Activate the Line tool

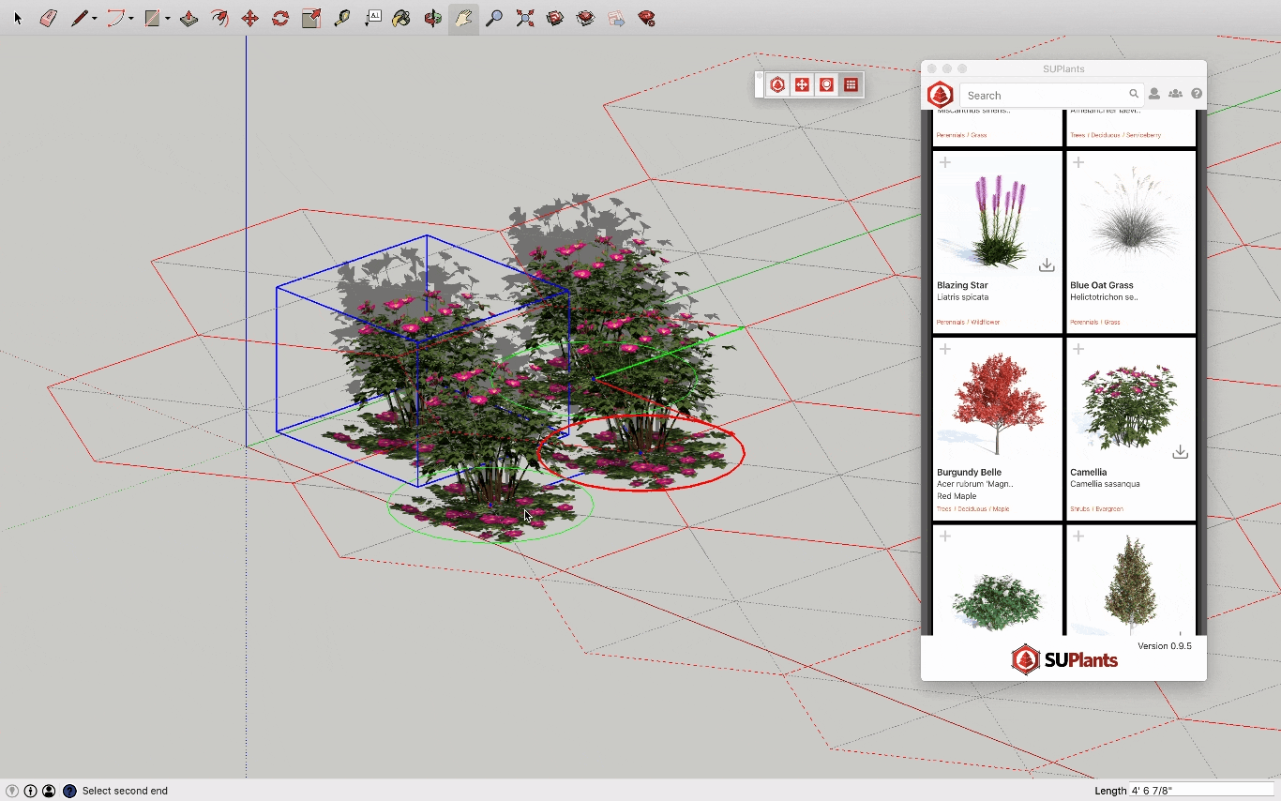[81, 17]
